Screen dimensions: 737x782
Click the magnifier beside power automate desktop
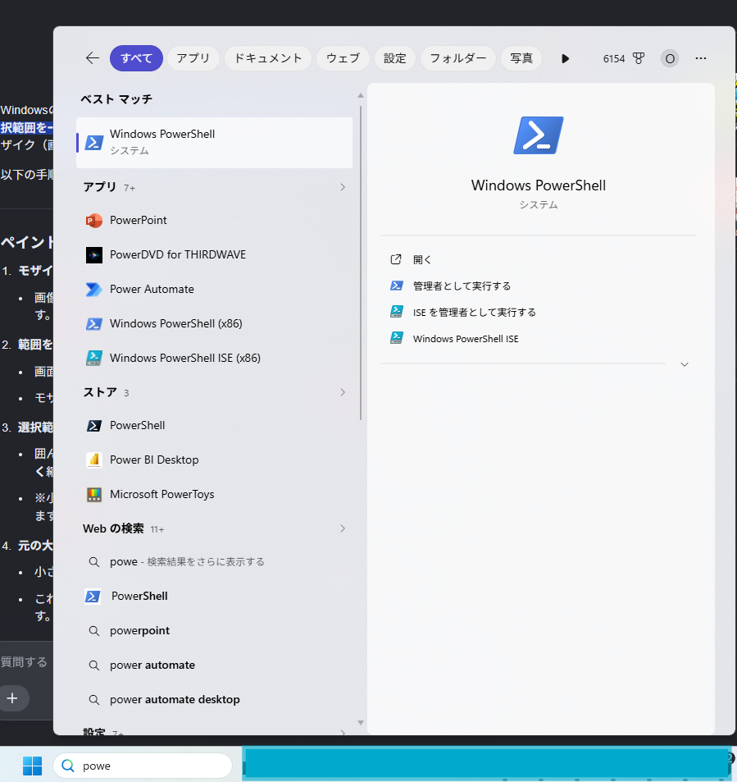[93, 700]
